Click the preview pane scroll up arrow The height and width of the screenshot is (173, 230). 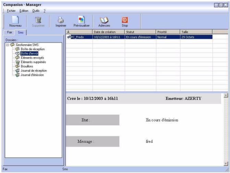tap(226, 95)
